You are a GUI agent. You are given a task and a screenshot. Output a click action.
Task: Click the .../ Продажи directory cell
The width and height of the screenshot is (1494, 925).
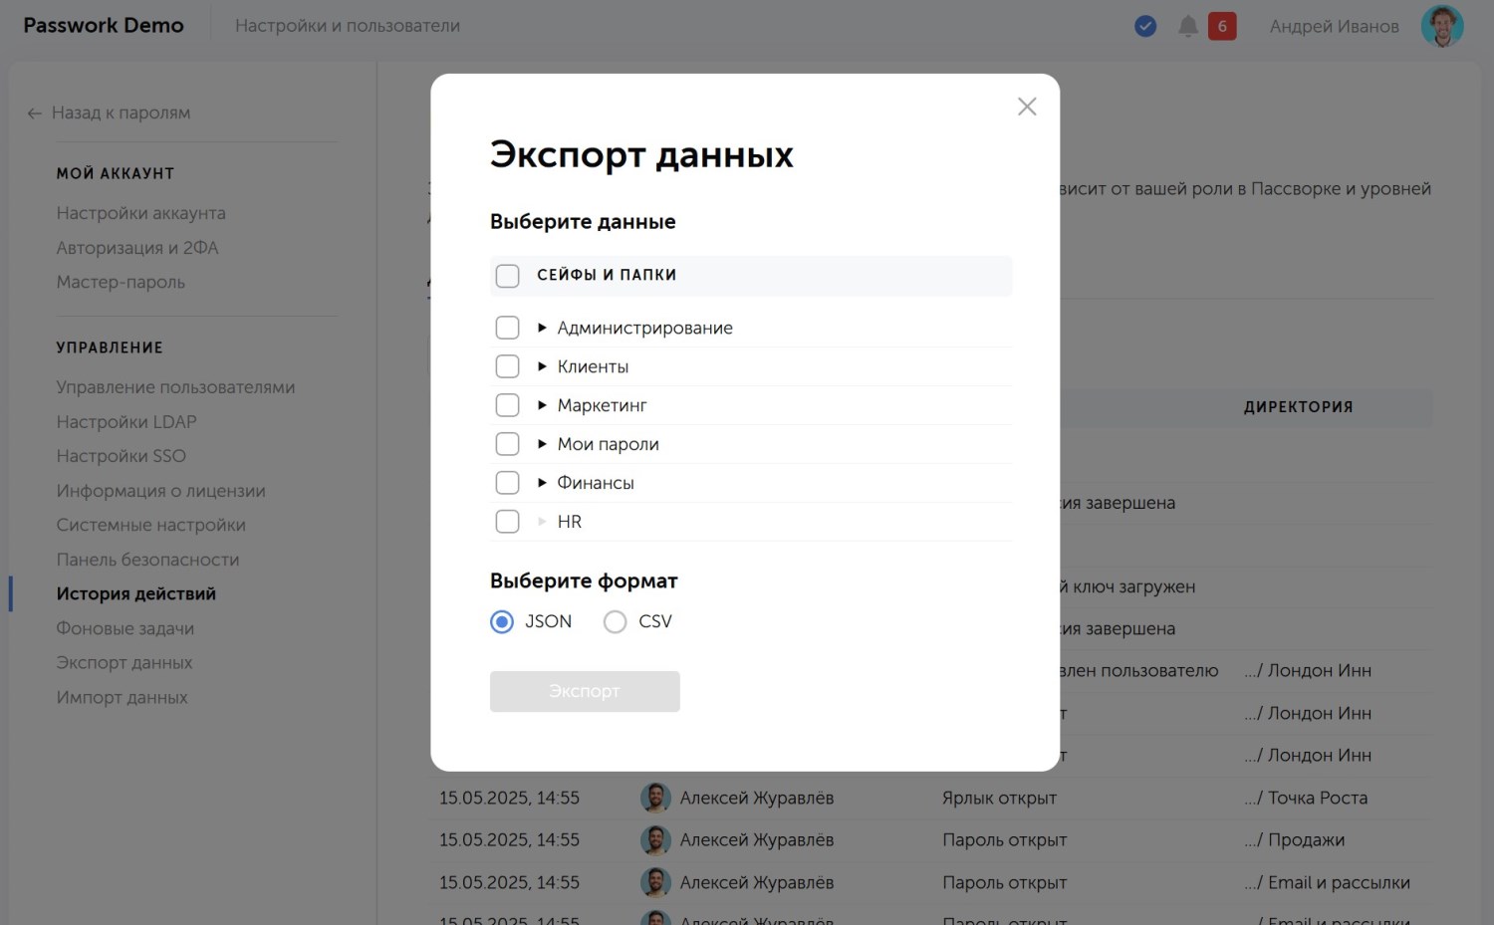(1294, 840)
